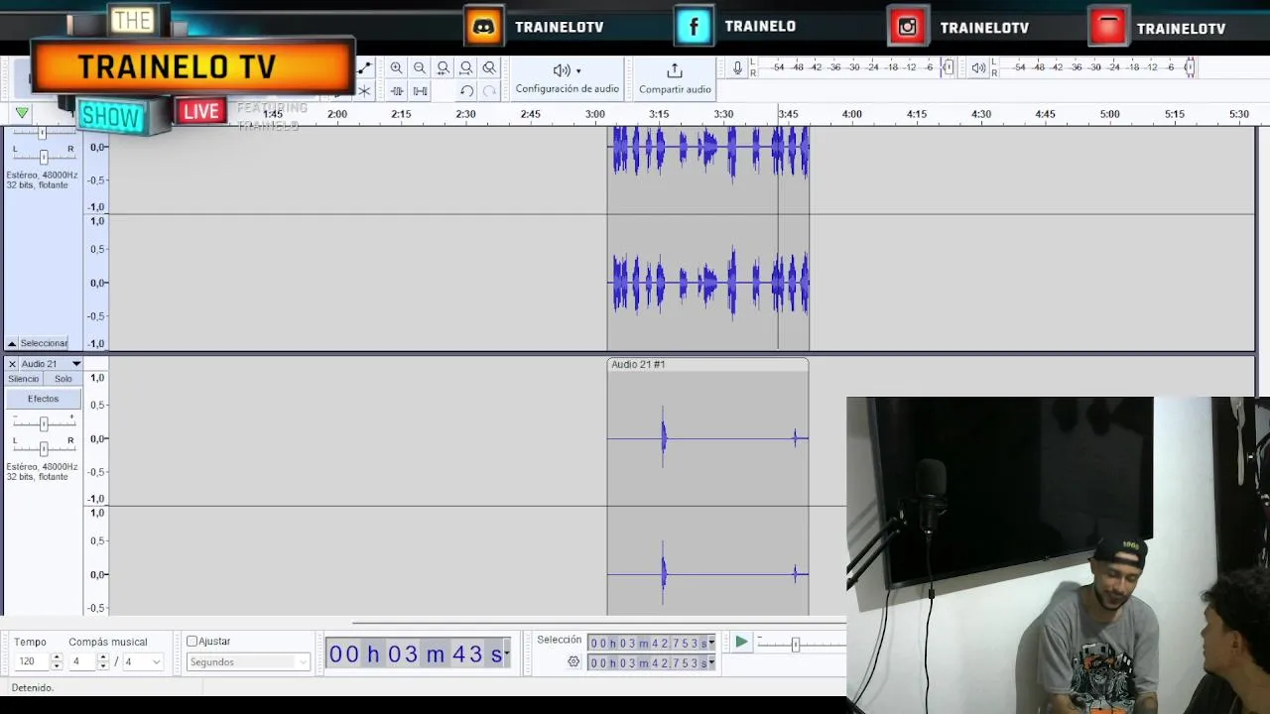Click the Zoom In magnifier icon

[x=396, y=68]
